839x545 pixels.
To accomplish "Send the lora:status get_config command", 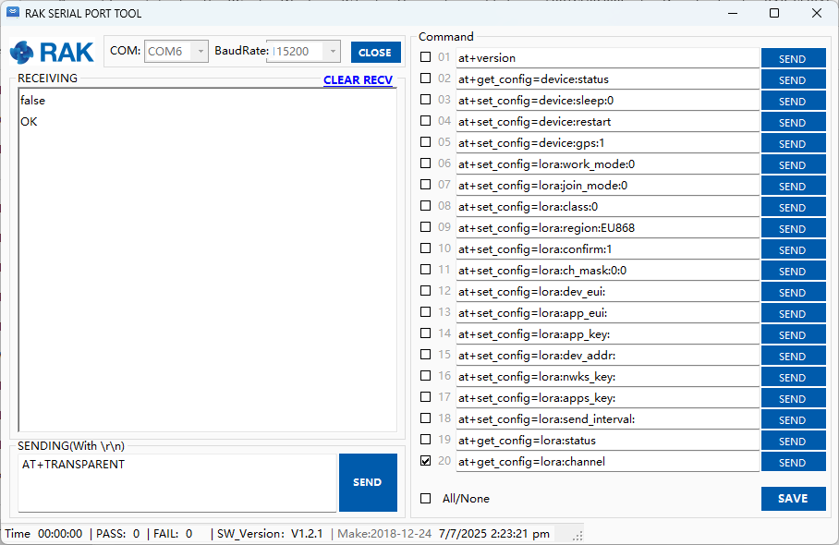I will [x=793, y=441].
